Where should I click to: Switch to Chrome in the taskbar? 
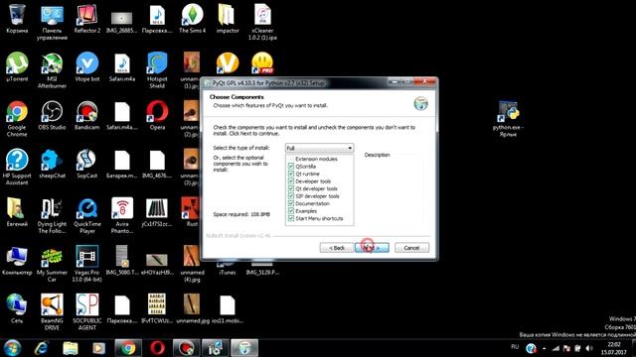[x=128, y=348]
